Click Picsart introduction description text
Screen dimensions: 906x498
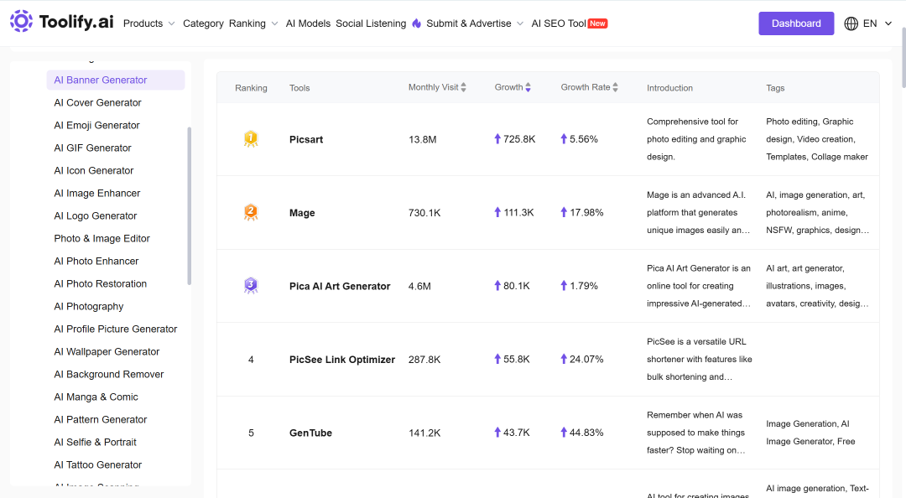click(696, 139)
